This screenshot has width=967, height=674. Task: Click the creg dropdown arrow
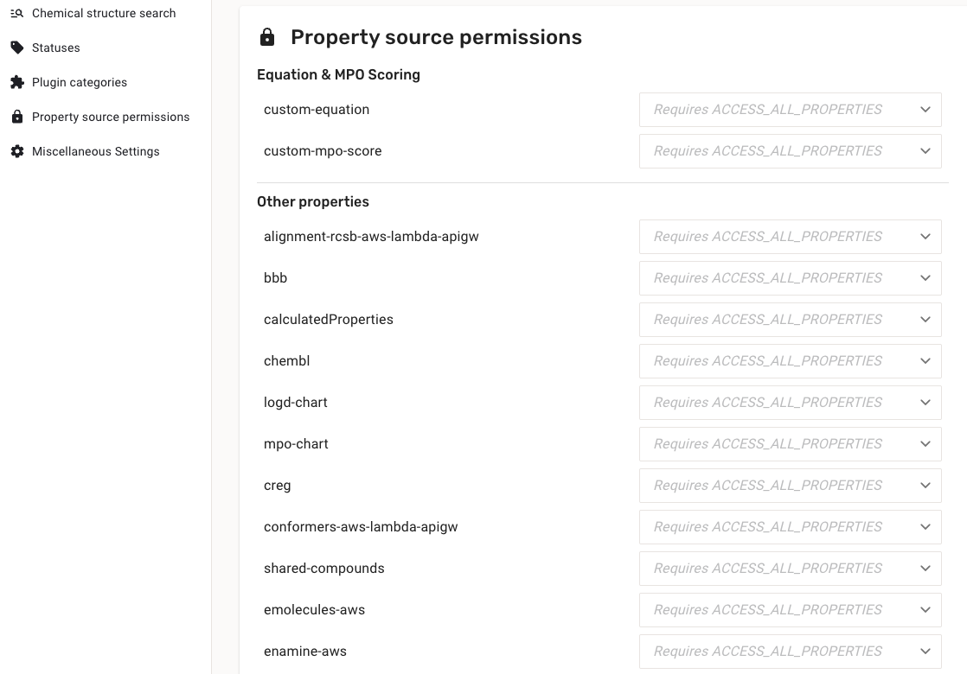point(925,486)
